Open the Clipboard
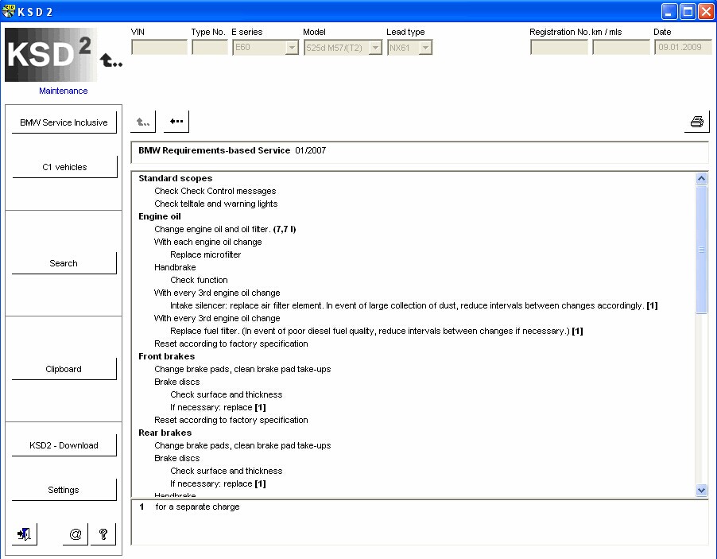This screenshot has height=559, width=717. [64, 369]
